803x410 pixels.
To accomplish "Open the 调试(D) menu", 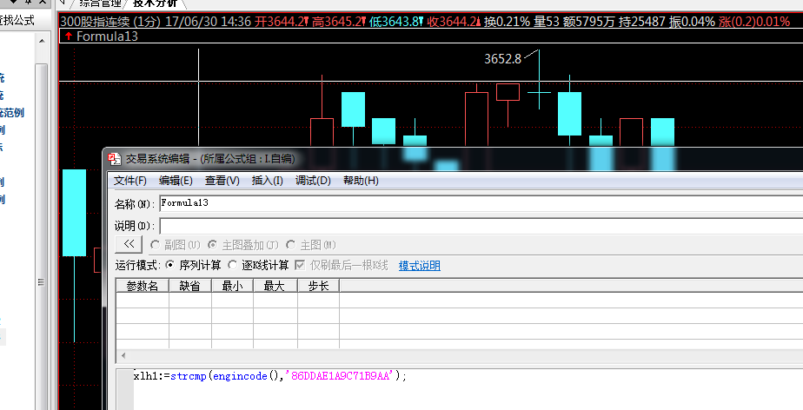I will pyautogui.click(x=313, y=181).
